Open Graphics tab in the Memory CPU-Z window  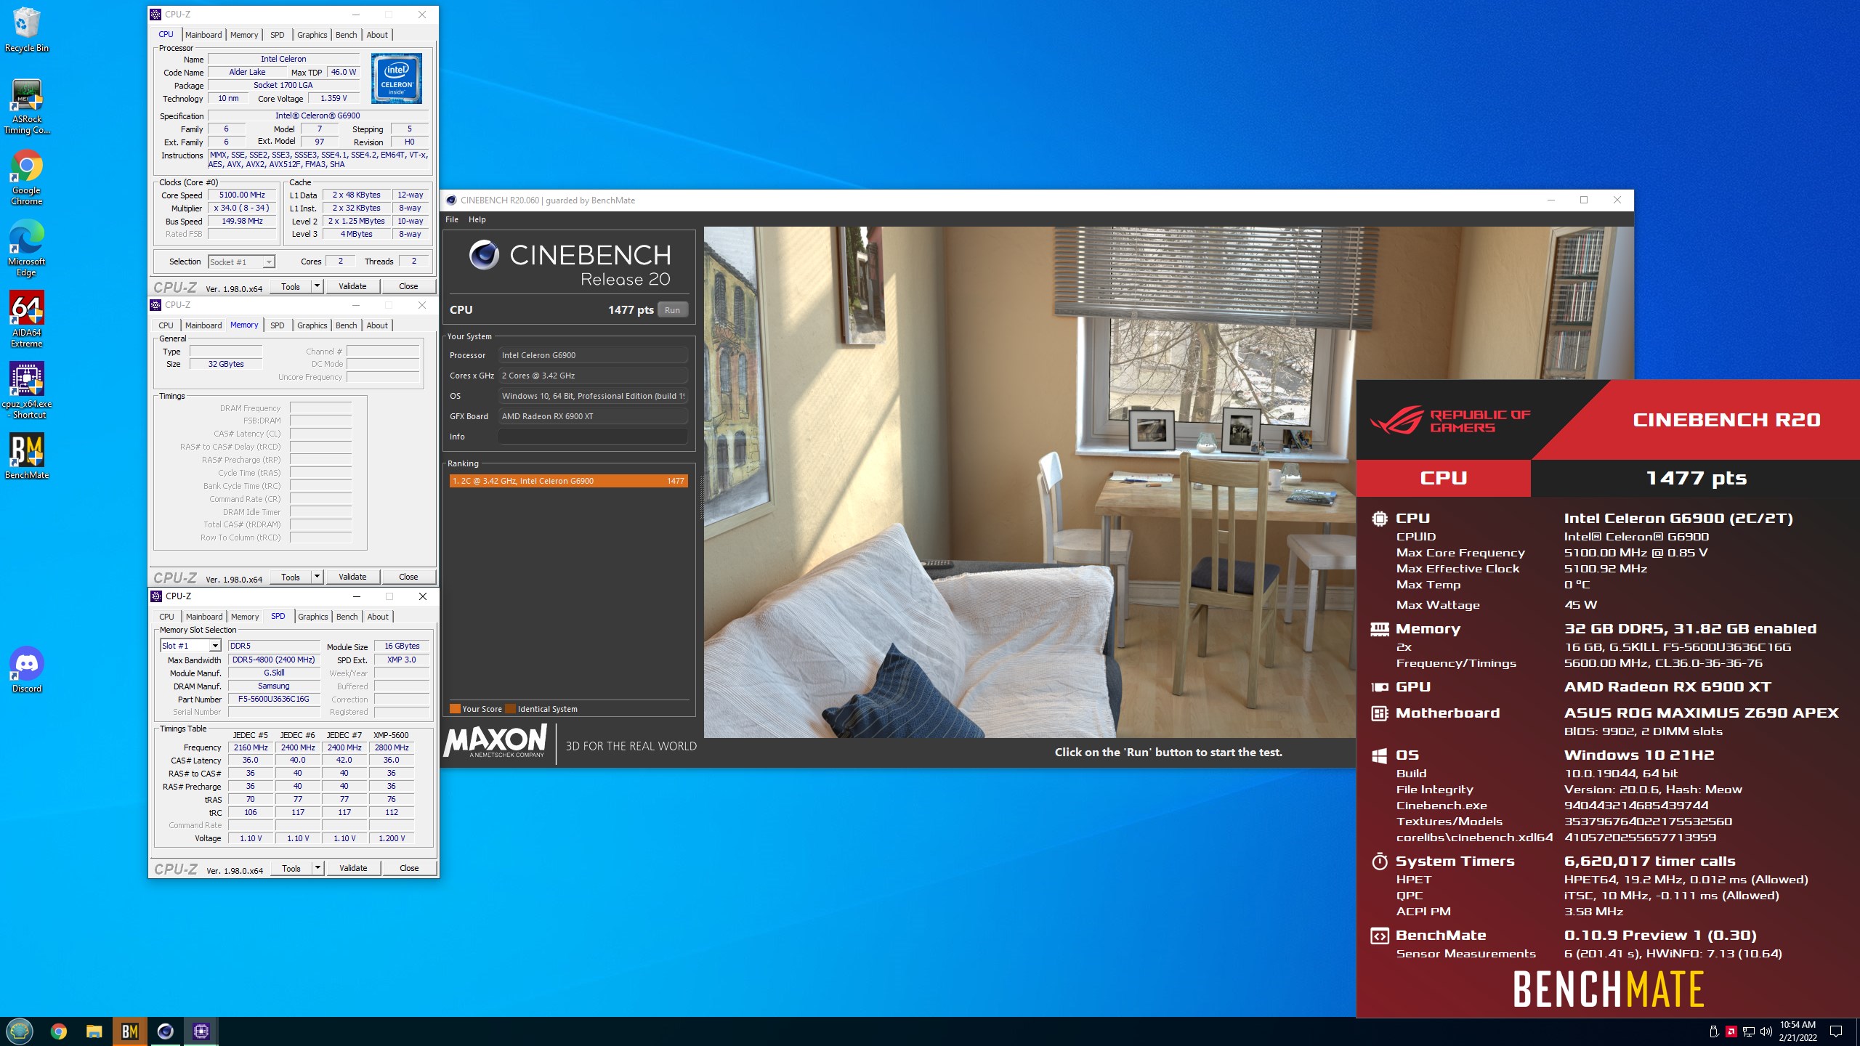pos(312,325)
